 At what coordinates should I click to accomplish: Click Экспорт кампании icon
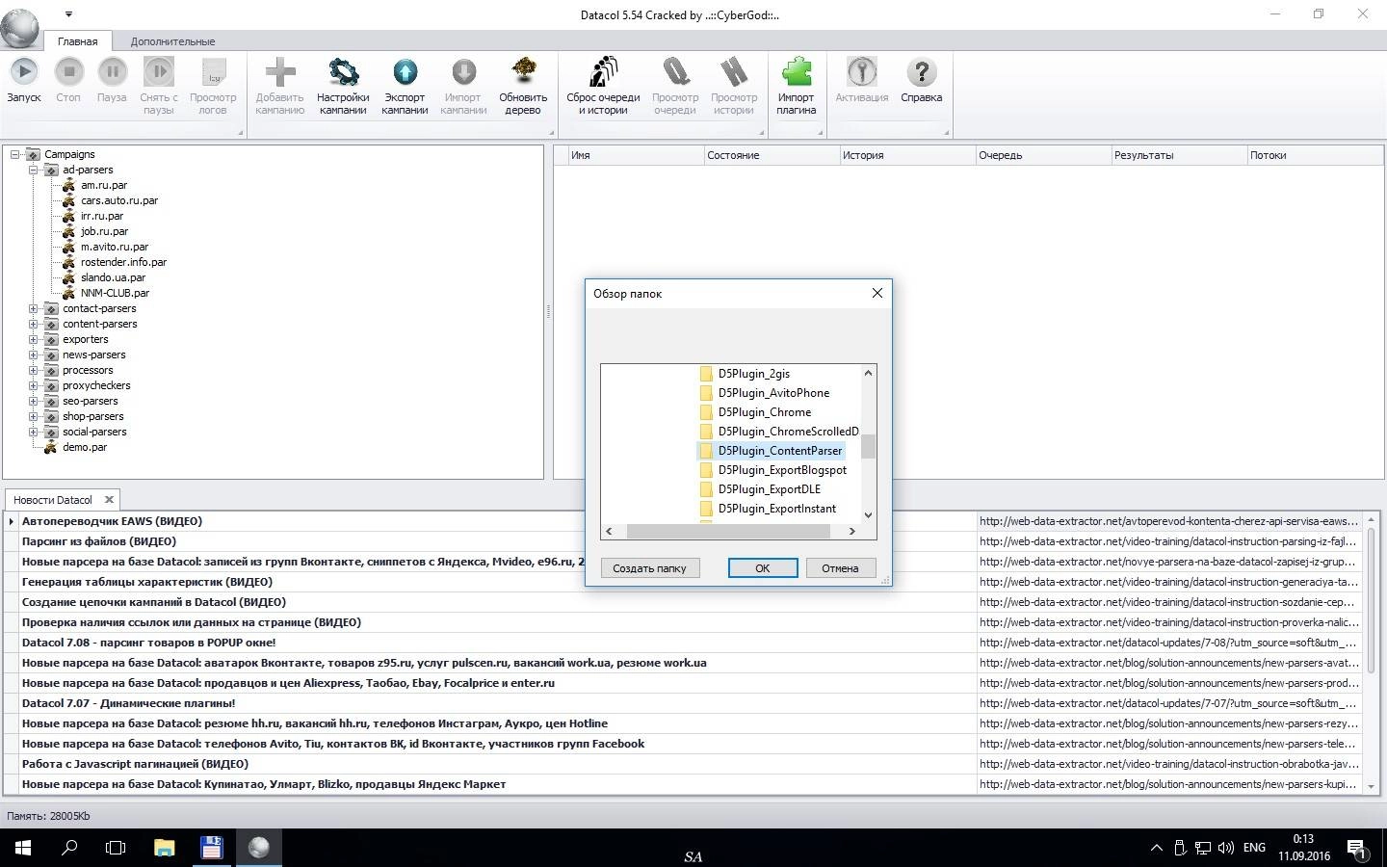click(x=405, y=72)
